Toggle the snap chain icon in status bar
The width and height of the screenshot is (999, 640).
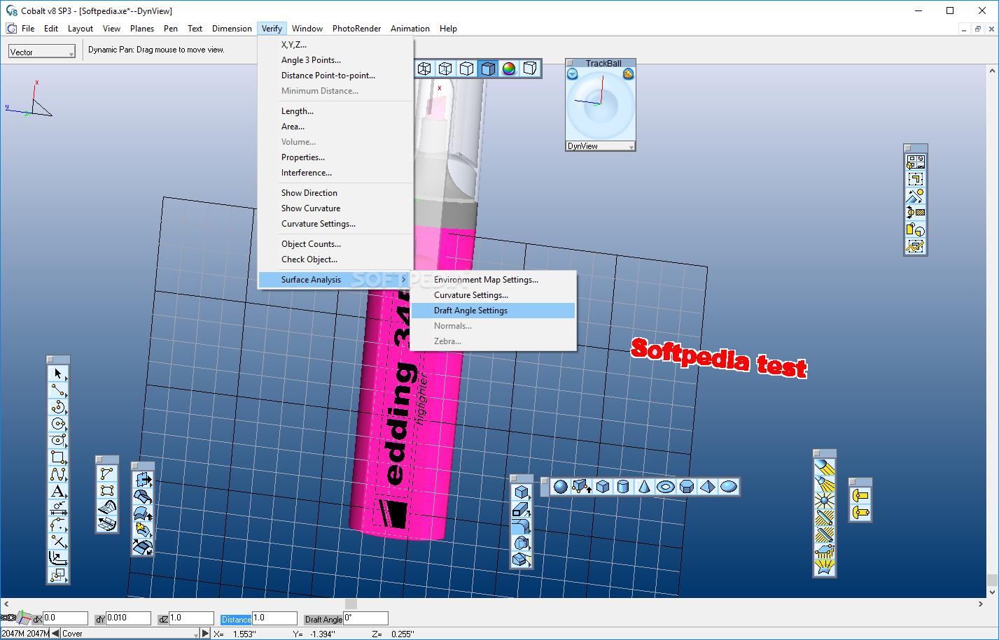click(8, 618)
